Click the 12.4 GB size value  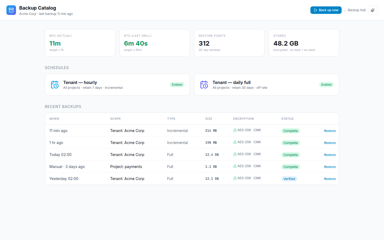212,155
